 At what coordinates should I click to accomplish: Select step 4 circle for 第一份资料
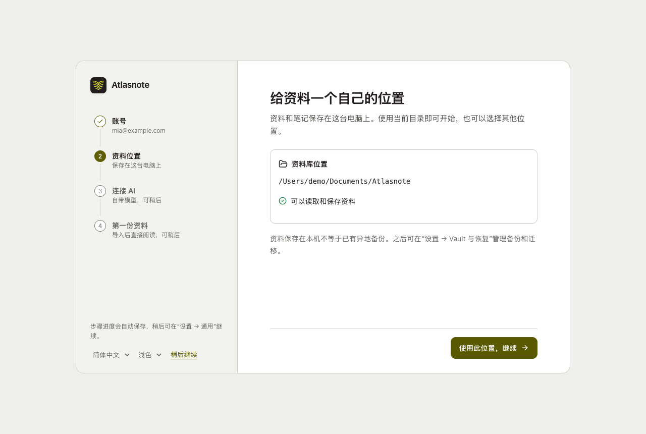point(100,226)
